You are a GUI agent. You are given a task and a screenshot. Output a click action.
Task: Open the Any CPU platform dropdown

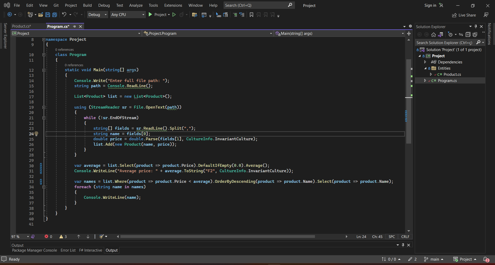click(128, 15)
